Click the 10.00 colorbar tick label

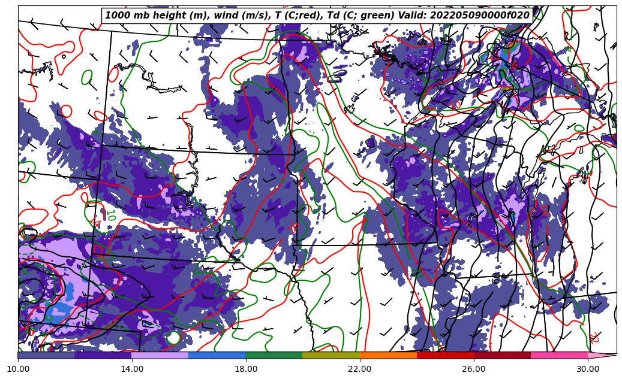18,369
